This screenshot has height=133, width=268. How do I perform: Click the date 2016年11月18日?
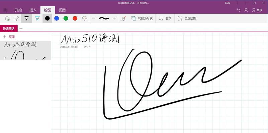tap(69, 47)
